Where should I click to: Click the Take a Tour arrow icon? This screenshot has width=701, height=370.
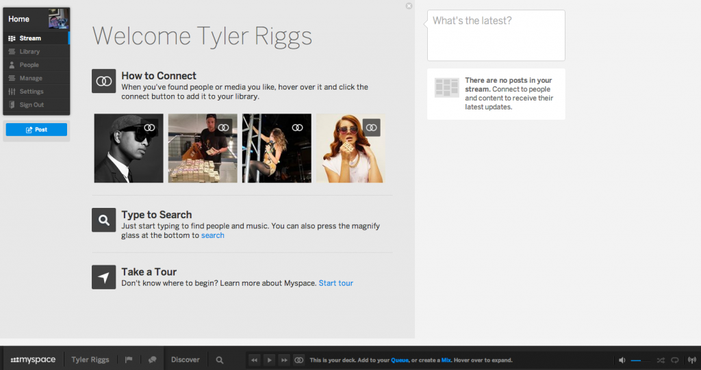(x=104, y=277)
